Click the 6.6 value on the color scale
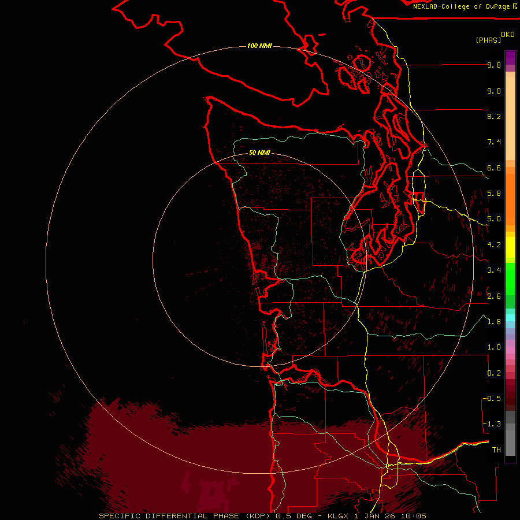 (494, 168)
